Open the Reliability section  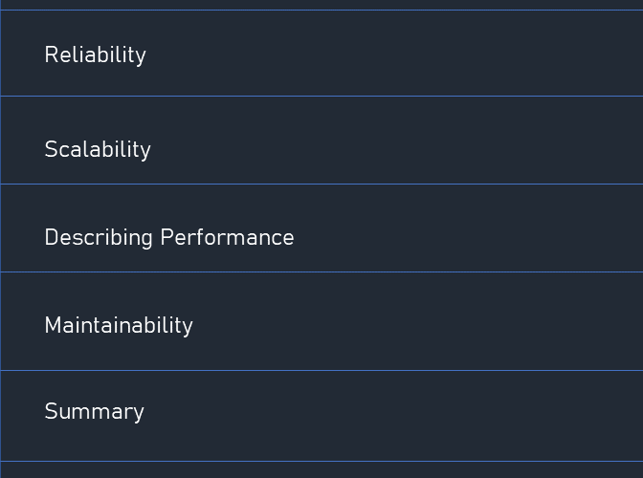[321, 54]
